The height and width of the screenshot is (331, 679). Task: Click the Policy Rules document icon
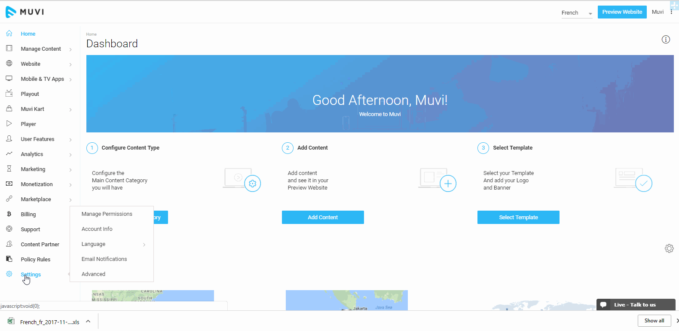pos(9,259)
